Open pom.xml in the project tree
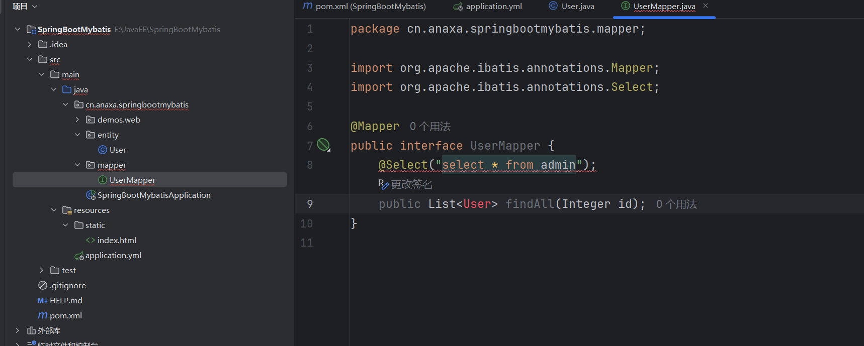 pyautogui.click(x=66, y=315)
